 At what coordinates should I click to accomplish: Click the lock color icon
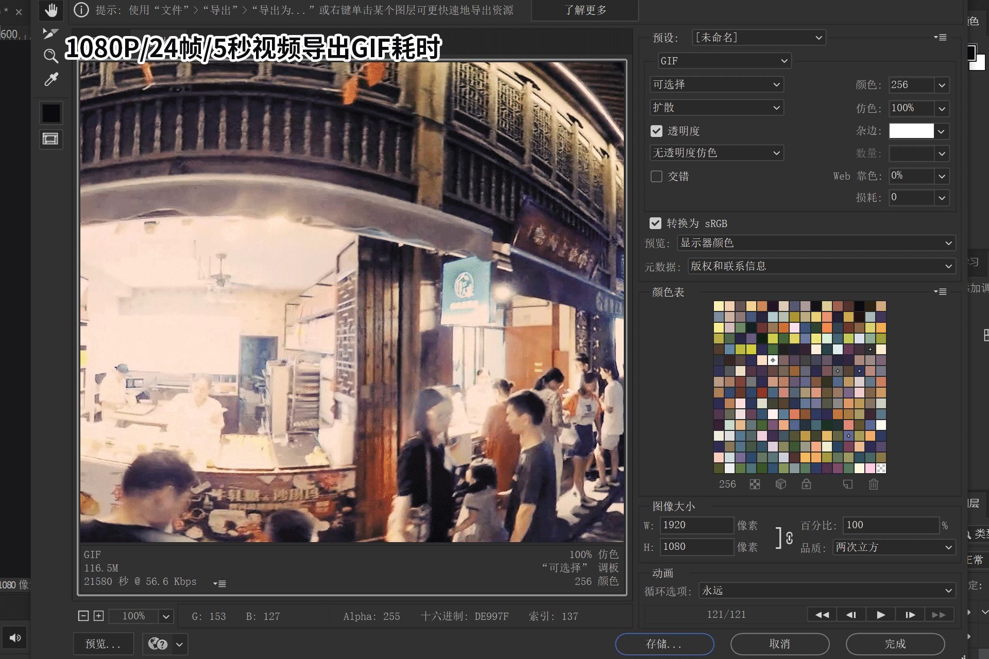tap(806, 484)
